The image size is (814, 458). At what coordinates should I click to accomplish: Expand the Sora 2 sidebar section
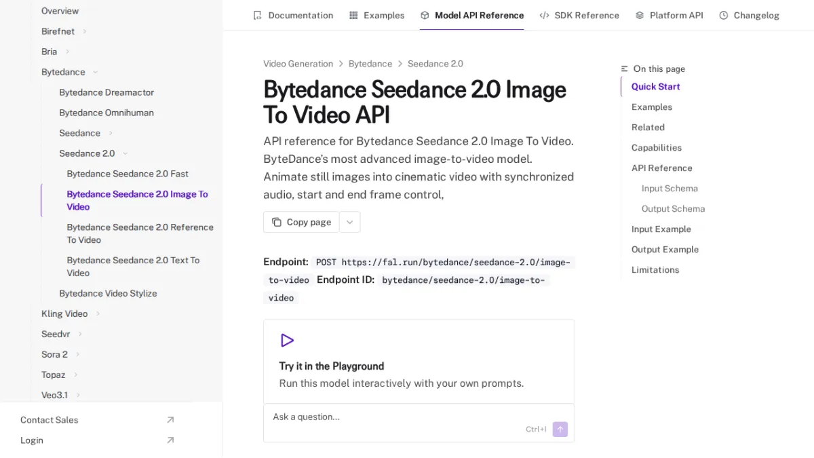[x=78, y=354]
